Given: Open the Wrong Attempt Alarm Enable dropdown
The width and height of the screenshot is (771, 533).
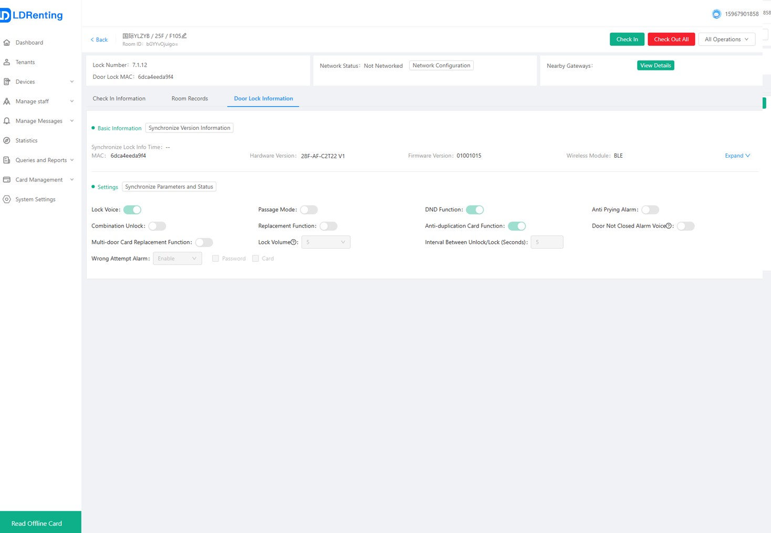Looking at the screenshot, I should tap(178, 259).
